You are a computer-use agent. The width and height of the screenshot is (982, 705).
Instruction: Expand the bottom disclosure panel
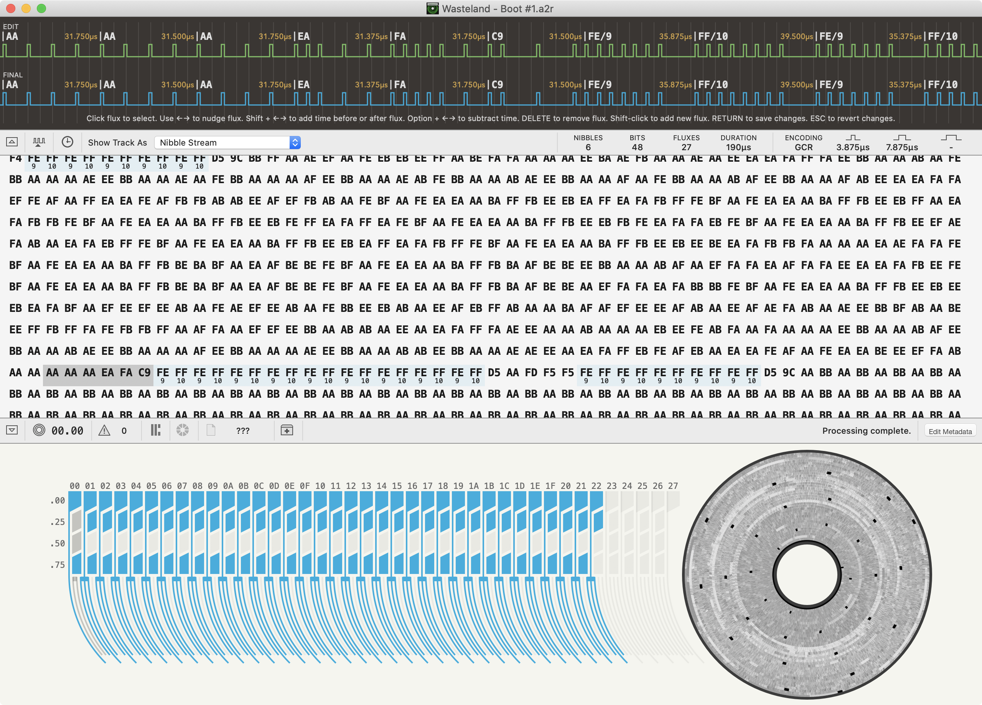click(x=12, y=430)
